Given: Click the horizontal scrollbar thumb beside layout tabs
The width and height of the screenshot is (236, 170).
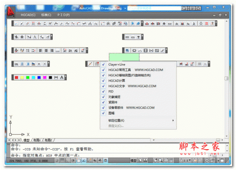Looking at the screenshot, I should click(x=218, y=140).
